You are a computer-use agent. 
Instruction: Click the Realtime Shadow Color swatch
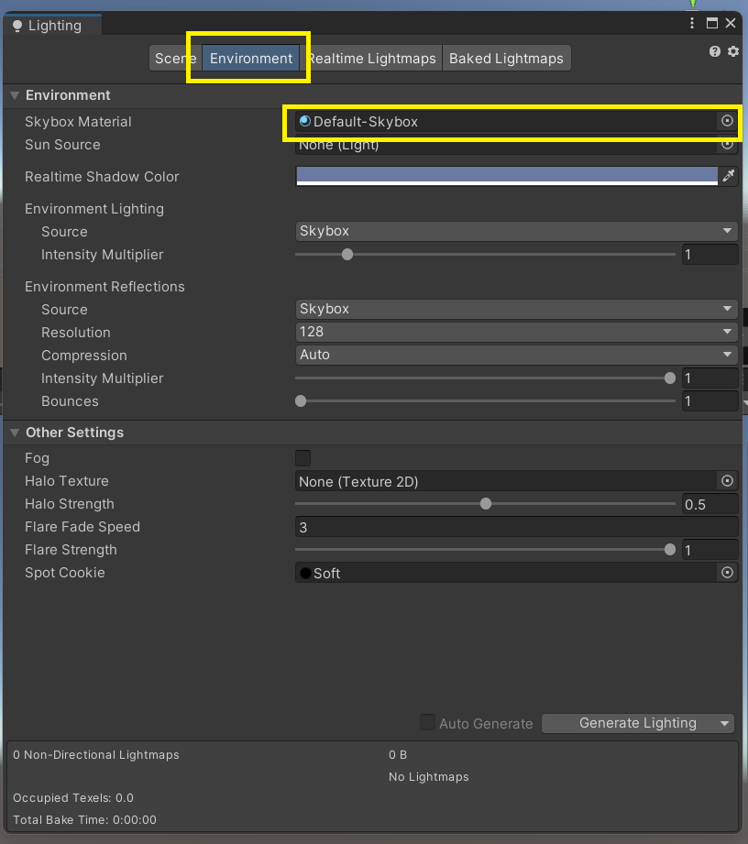[507, 176]
